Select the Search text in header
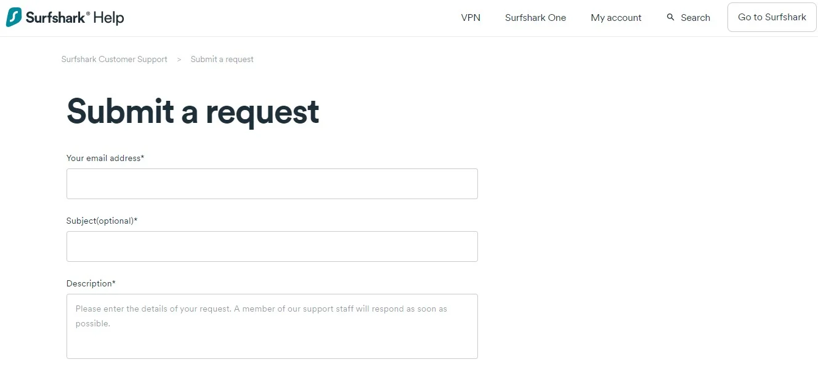The height and width of the screenshot is (370, 818). (695, 18)
